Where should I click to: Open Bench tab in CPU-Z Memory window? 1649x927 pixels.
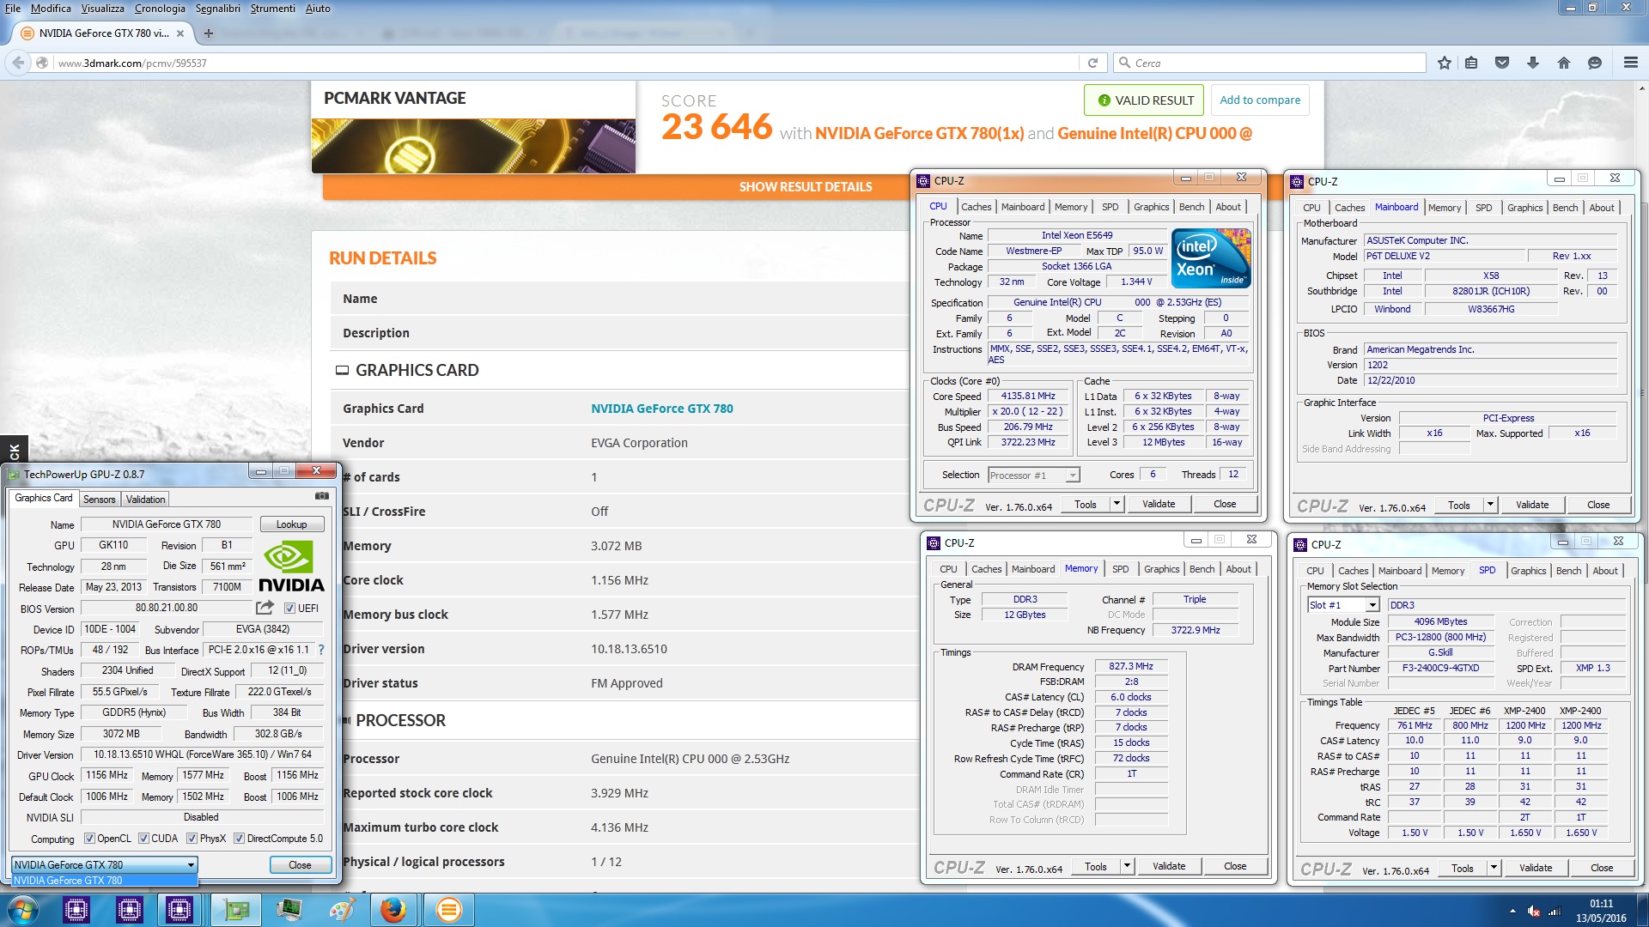pos(1202,569)
